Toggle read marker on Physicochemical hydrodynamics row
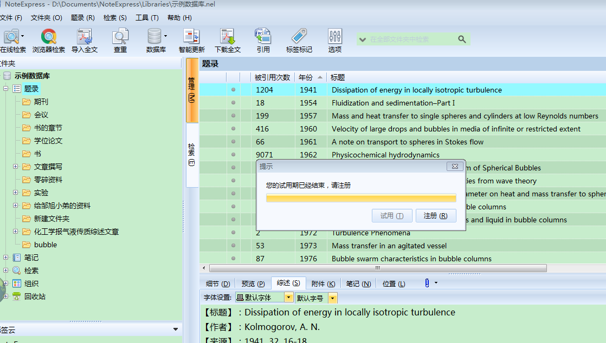This screenshot has width=606, height=343. click(x=233, y=154)
